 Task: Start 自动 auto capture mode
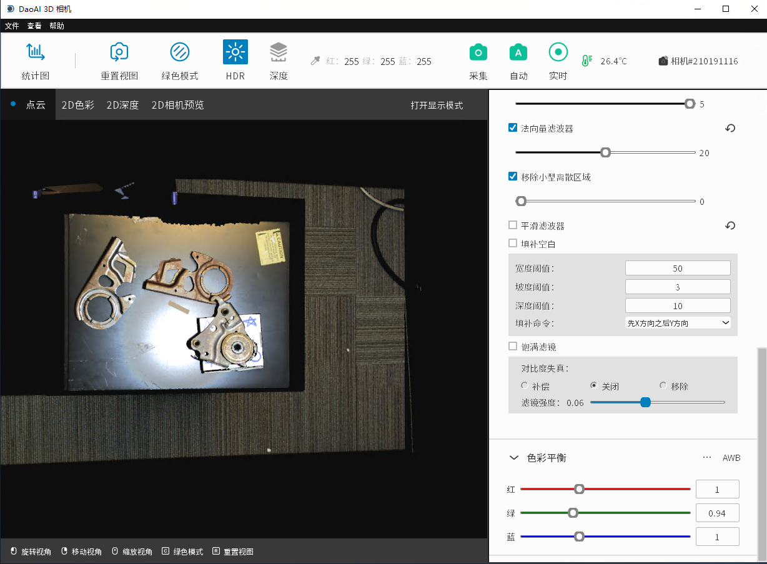[518, 53]
